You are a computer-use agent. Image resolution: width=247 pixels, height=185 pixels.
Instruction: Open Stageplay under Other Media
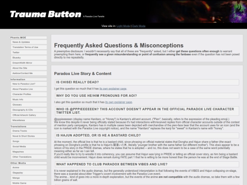click(29, 173)
